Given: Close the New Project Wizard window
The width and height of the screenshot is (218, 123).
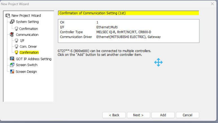Looking at the screenshot, I should tap(212, 4).
